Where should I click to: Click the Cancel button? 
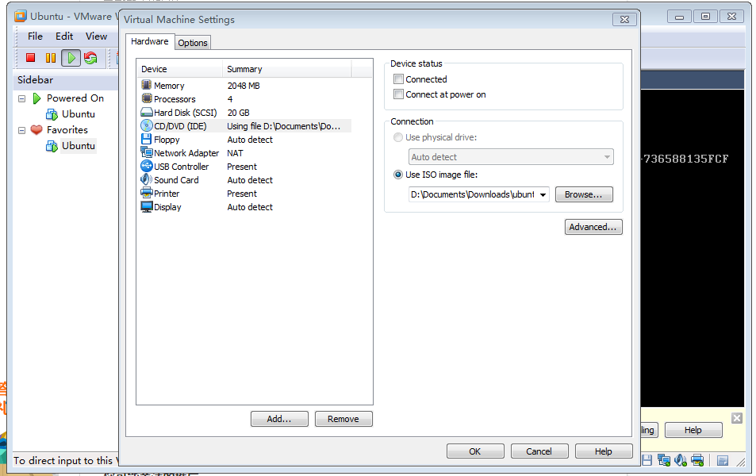click(539, 451)
